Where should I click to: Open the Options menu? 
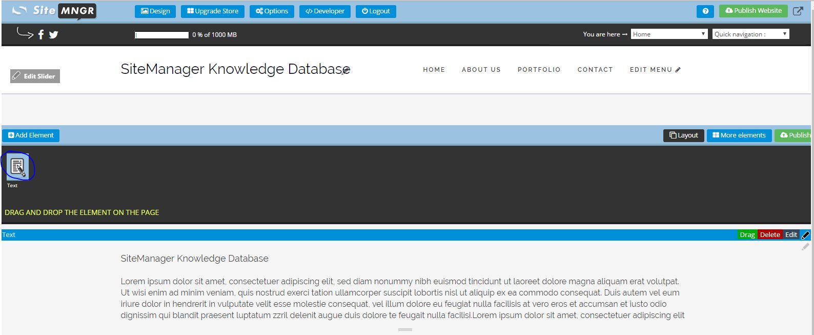point(272,11)
